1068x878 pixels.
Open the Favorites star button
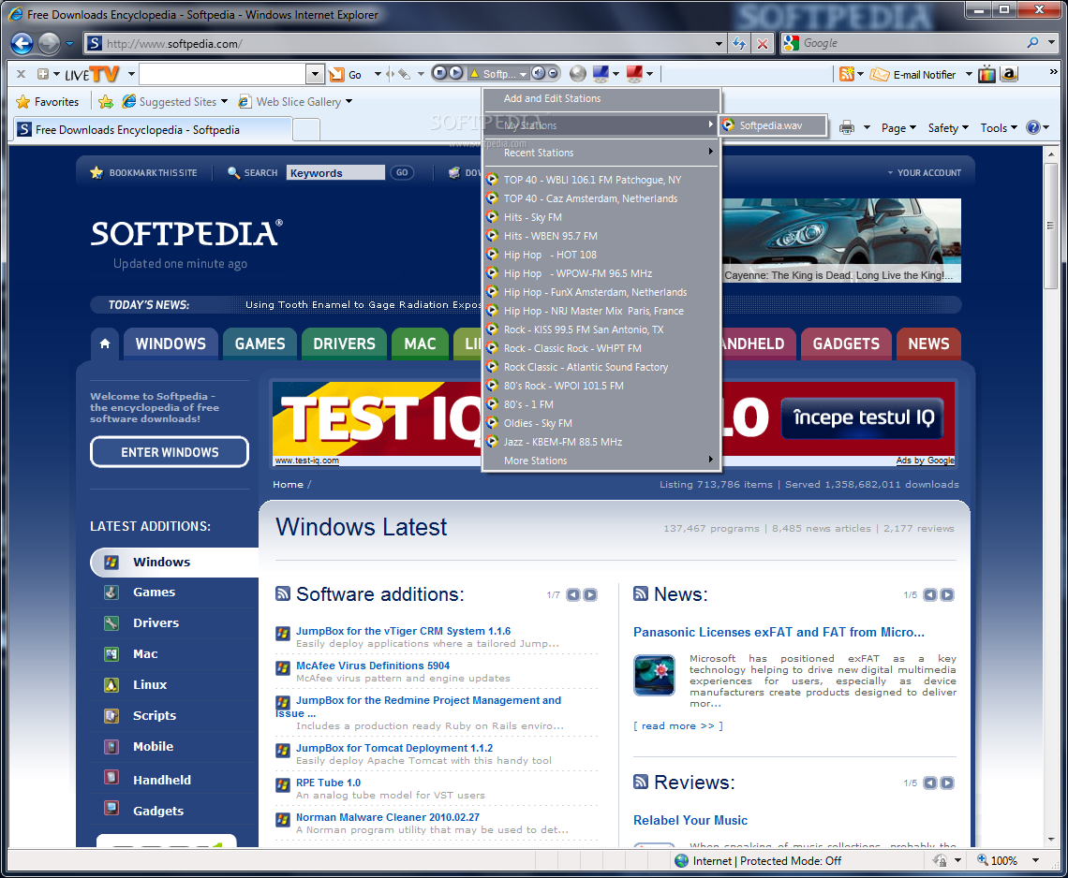pos(47,101)
